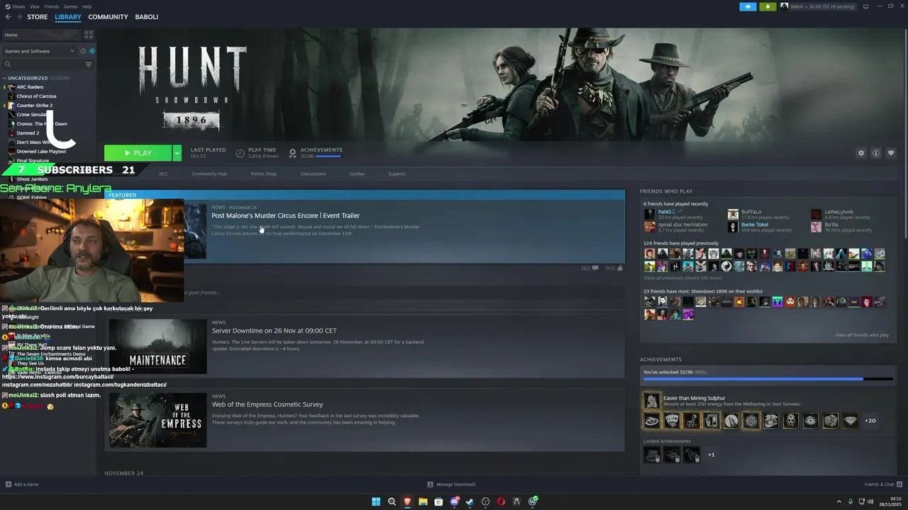This screenshot has width=908, height=510.
Task: Open Steam announcements (megaphone button)
Action: click(748, 6)
